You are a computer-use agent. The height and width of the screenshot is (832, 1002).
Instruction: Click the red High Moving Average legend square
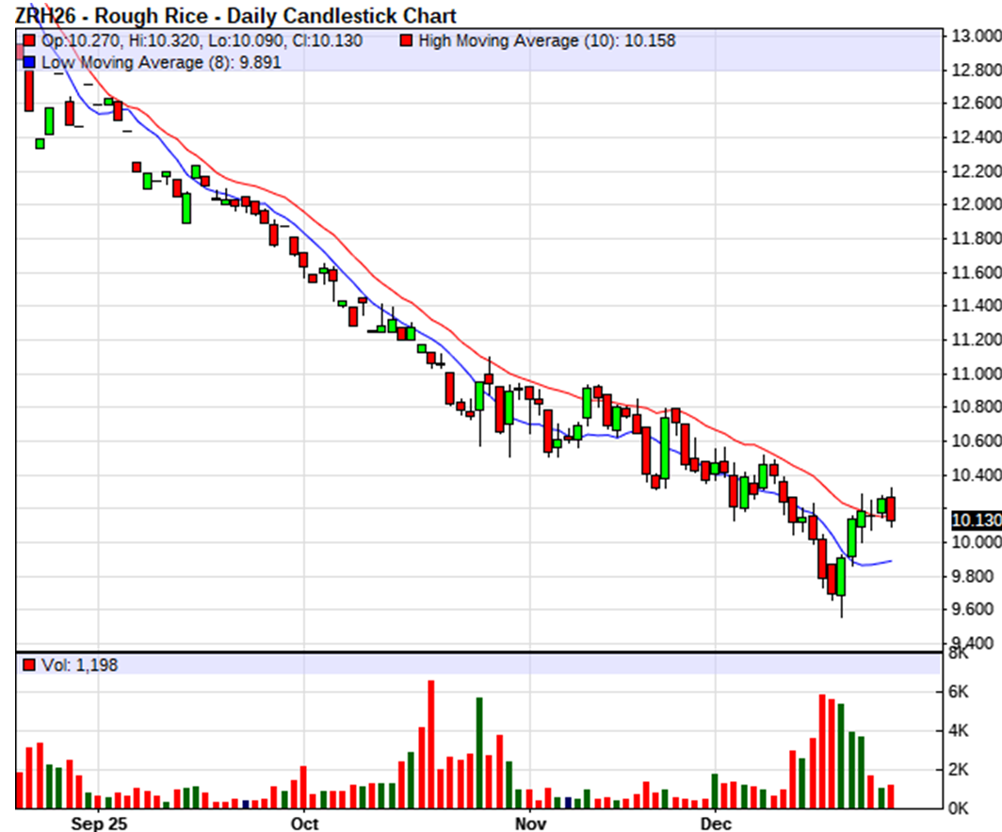click(406, 41)
